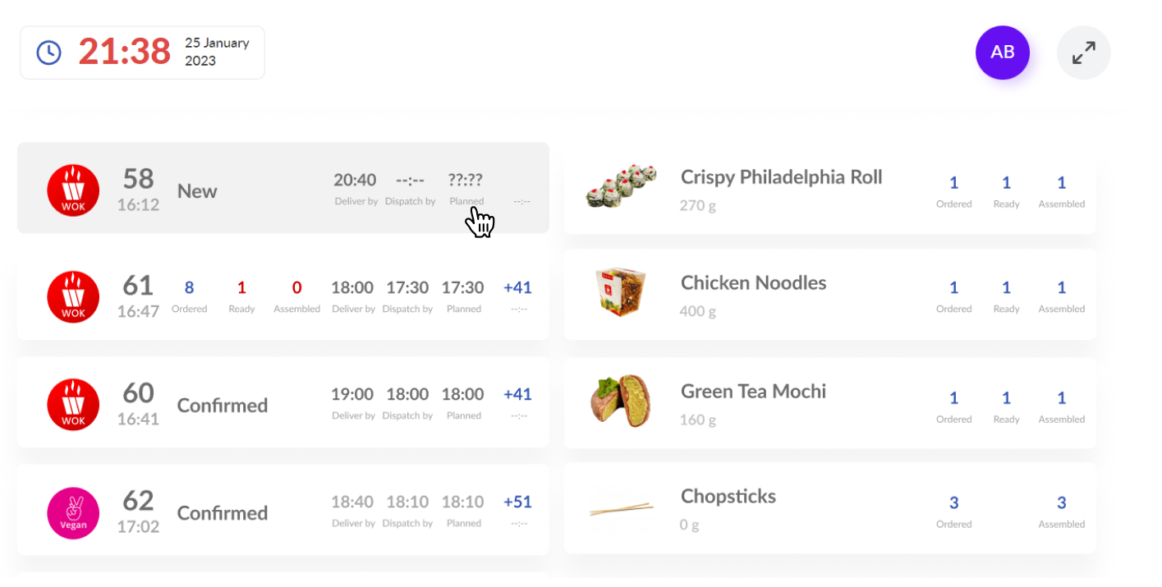
Task: Click the WOK logo on order 61
Action: tap(73, 297)
